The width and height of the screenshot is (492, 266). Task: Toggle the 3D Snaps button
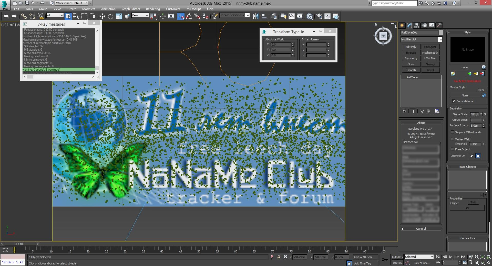tap(181, 16)
